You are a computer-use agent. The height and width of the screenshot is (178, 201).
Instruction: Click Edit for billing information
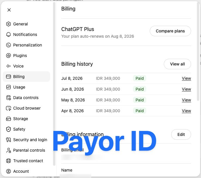(x=181, y=134)
